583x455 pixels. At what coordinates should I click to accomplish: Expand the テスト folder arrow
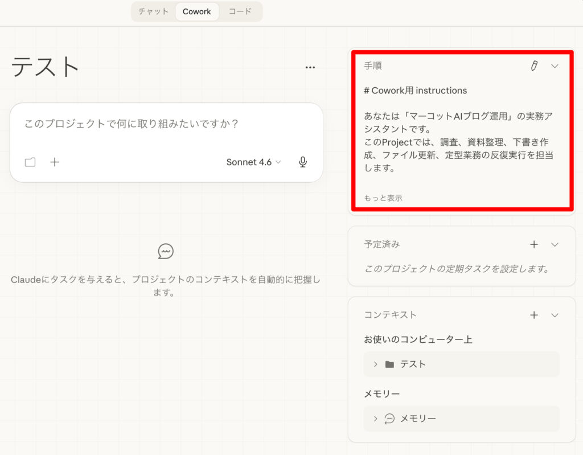tap(375, 364)
